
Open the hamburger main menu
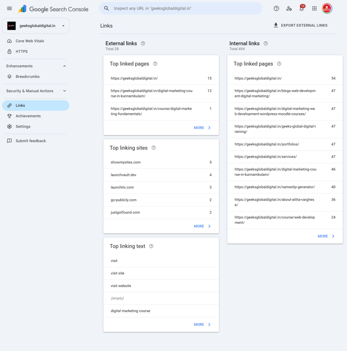tap(9, 9)
